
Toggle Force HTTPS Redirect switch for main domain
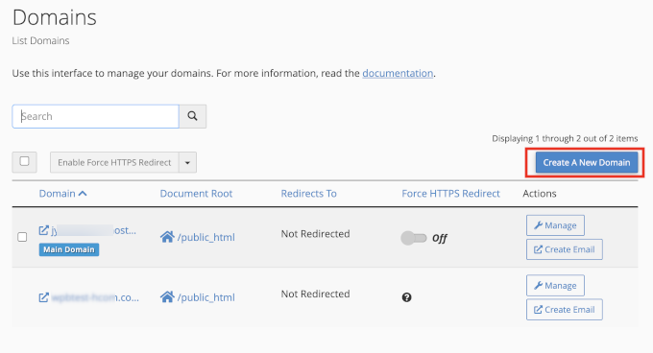414,238
